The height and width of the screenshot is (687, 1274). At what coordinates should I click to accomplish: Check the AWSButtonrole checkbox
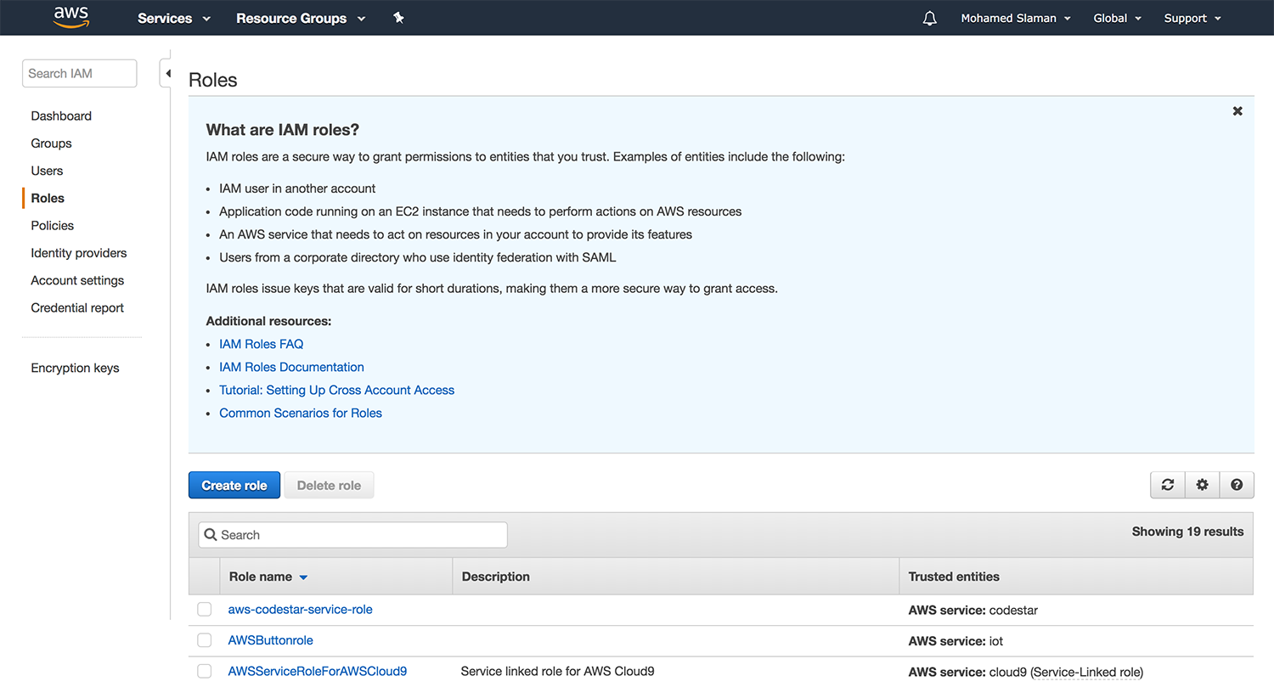click(x=204, y=640)
